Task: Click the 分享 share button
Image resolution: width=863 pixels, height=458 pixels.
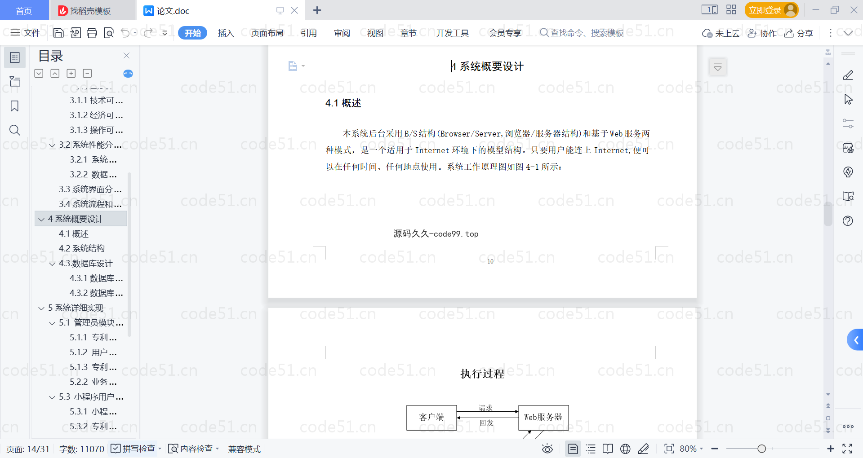Action: 799,33
